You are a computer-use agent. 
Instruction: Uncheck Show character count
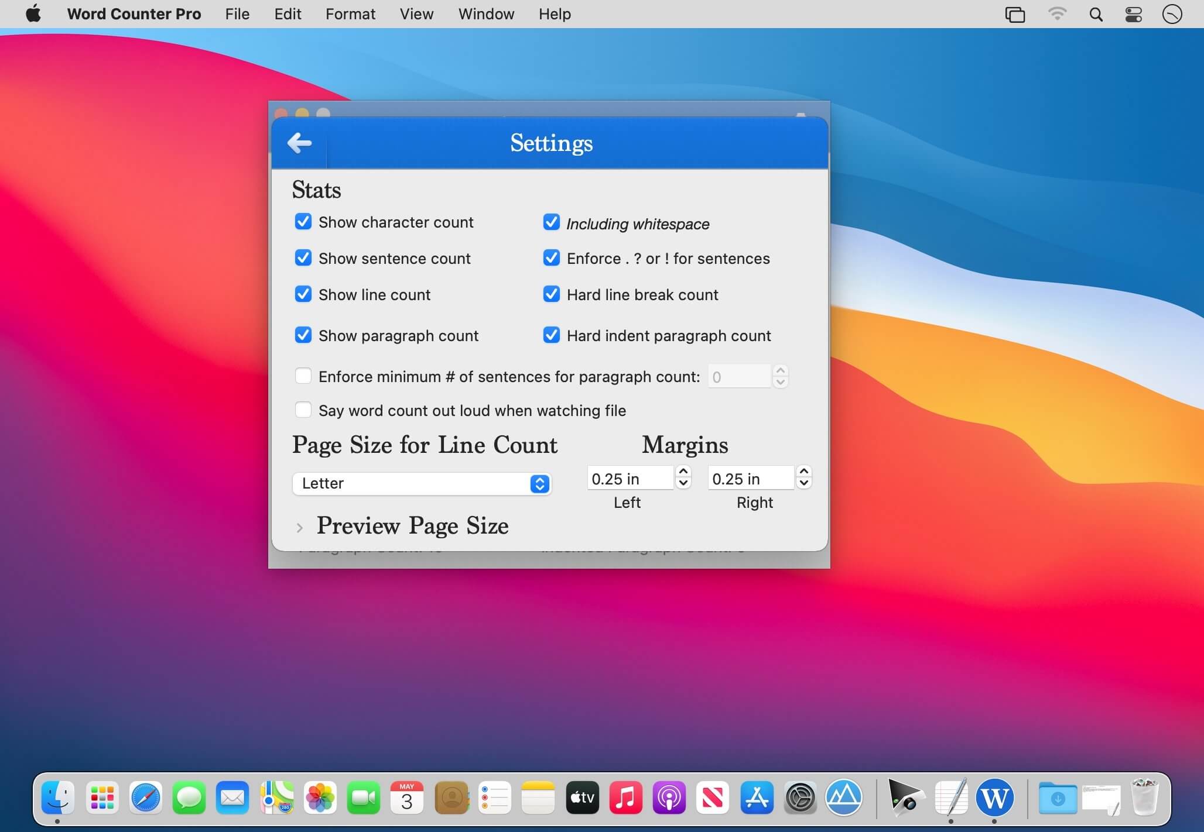(x=303, y=222)
